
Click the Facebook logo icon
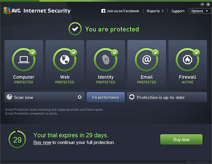[103, 11]
